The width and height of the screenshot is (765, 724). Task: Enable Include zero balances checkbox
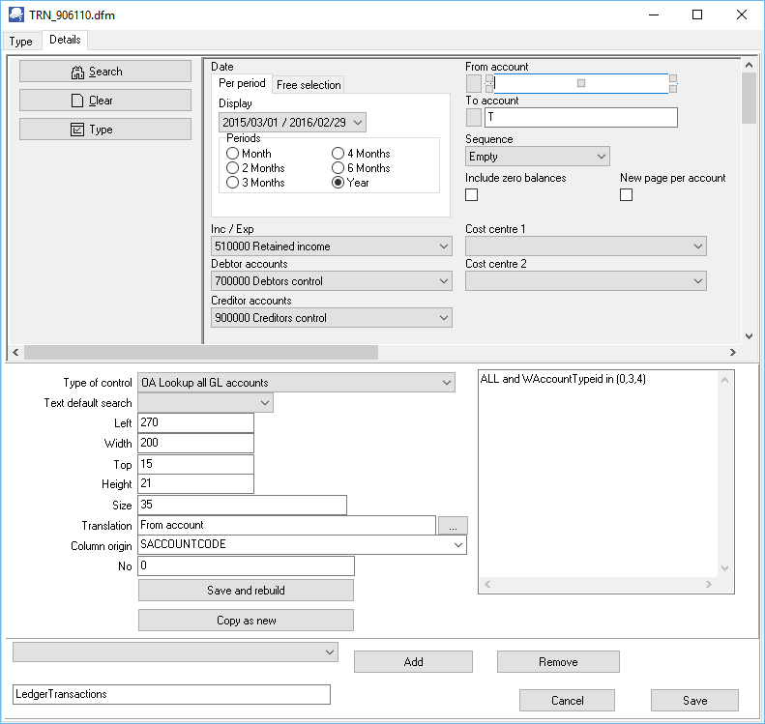[x=472, y=195]
